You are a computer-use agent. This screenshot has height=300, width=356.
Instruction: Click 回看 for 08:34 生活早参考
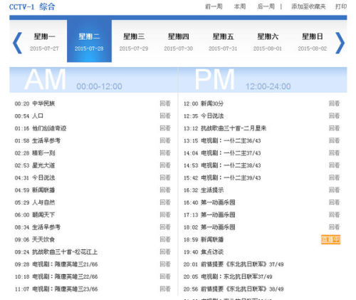[165, 227]
